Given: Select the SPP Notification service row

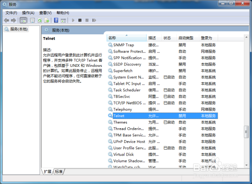Looking at the screenshot, I should coord(162,58).
